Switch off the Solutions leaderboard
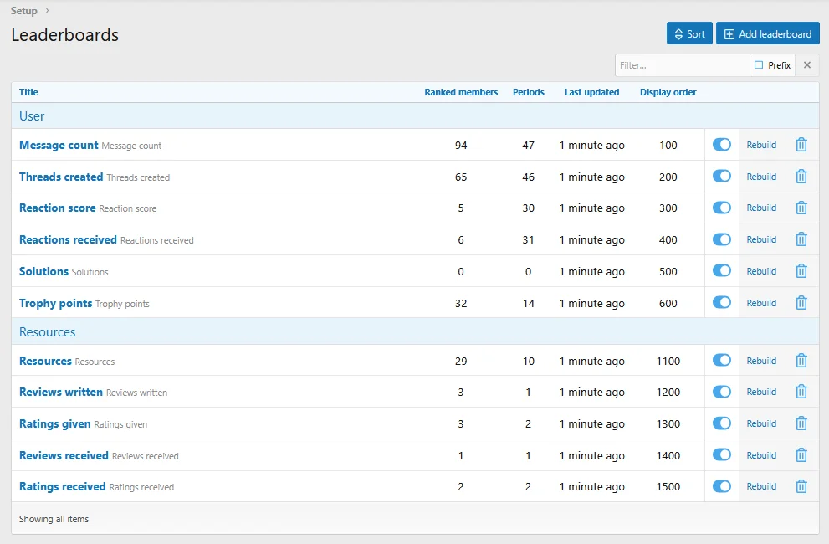The width and height of the screenshot is (829, 544). coord(722,271)
